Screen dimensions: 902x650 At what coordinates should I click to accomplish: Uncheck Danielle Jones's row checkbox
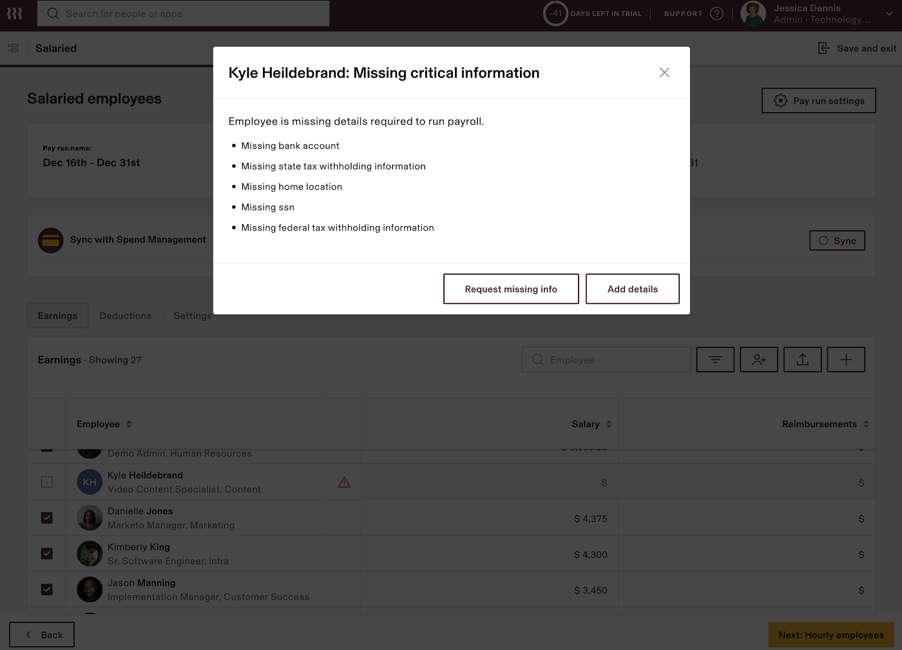pos(47,518)
